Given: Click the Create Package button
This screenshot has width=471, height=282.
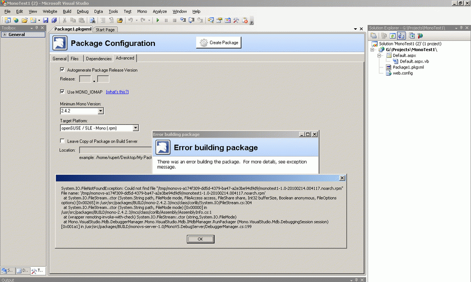Looking at the screenshot, I should 219,42.
